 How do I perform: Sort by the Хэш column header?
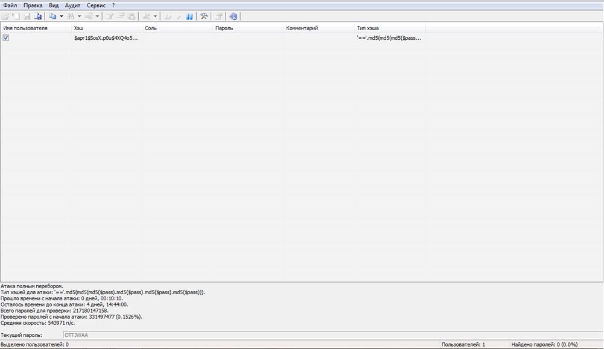point(106,28)
